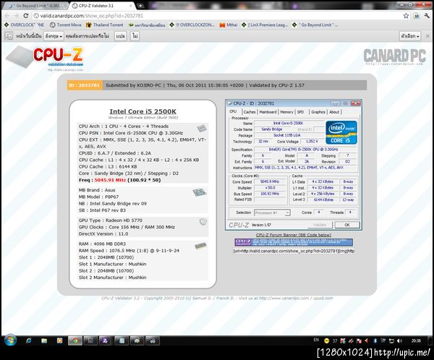
Task: Open a new browser tab
Action: pos(140,6)
